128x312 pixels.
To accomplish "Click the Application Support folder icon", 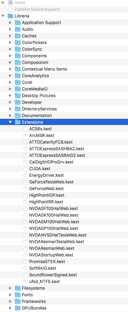I will (x=18, y=22).
